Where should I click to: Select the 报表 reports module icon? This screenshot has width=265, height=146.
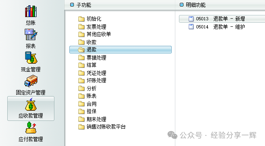click(31, 34)
